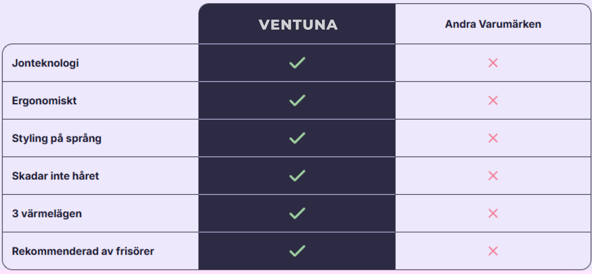Click the 3 värmelägen row label

tap(47, 214)
